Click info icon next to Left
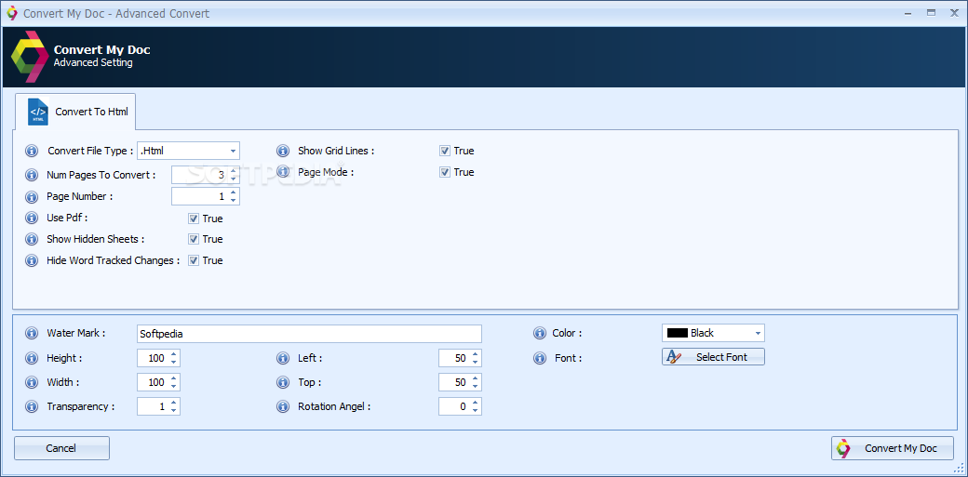Screen dimensions: 968x477 pos(283,358)
